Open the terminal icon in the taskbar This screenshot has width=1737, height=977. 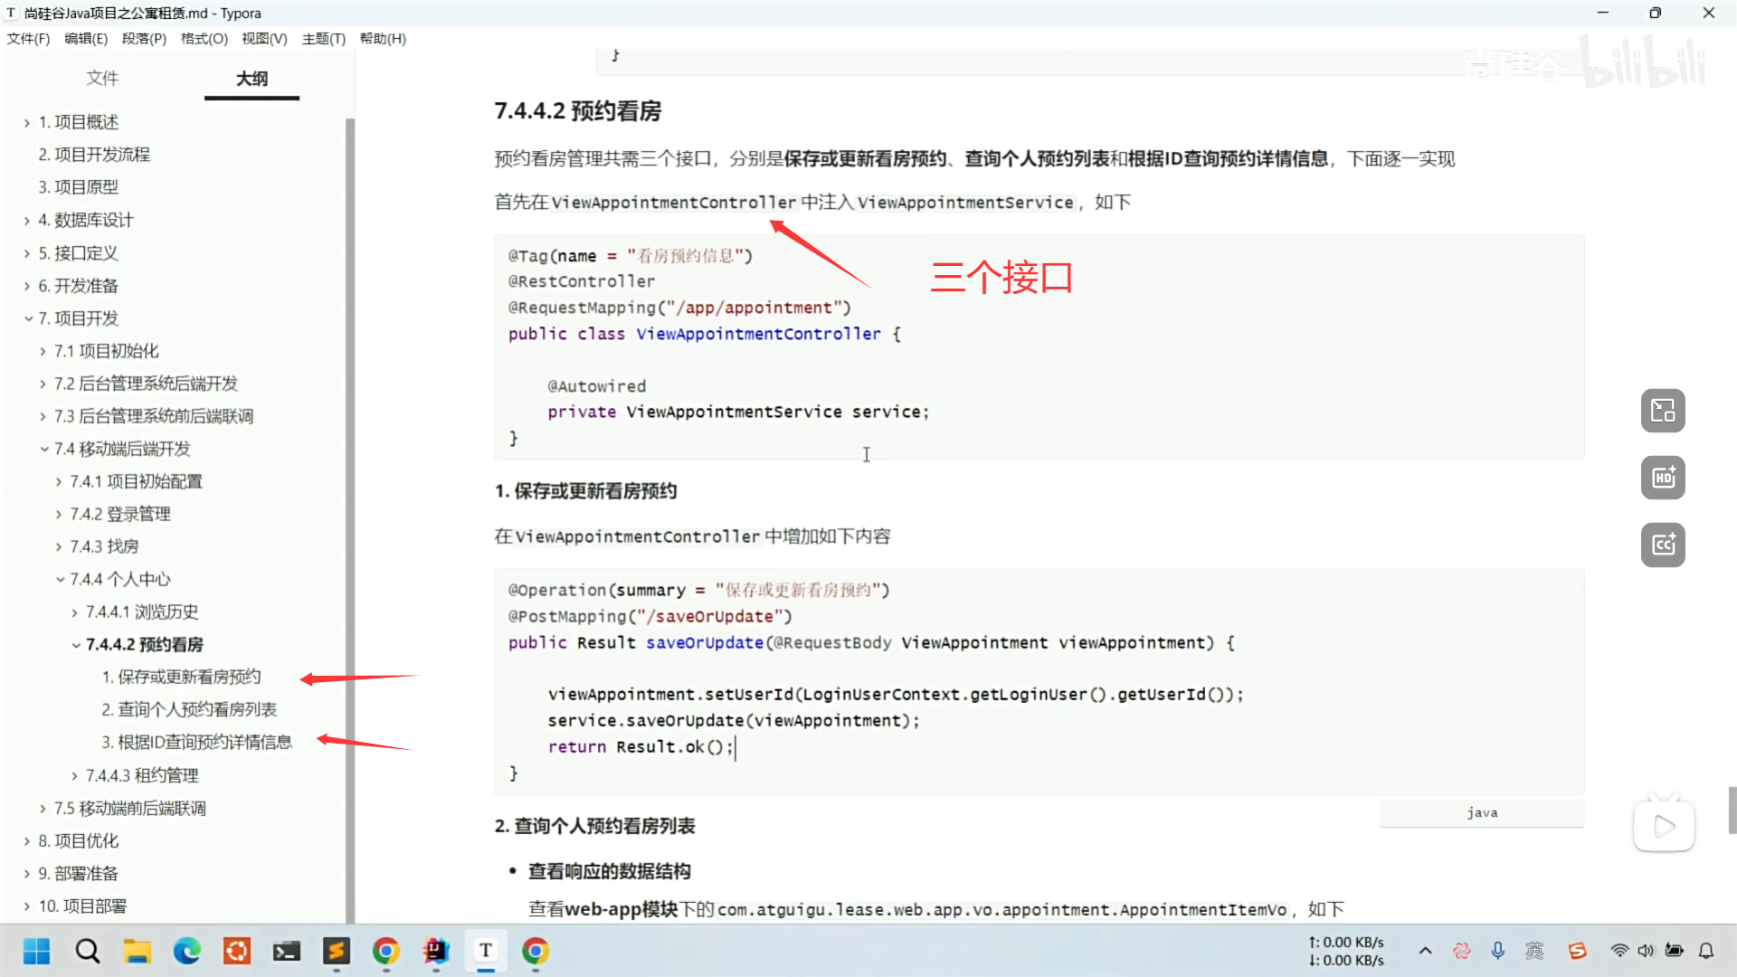click(x=287, y=951)
